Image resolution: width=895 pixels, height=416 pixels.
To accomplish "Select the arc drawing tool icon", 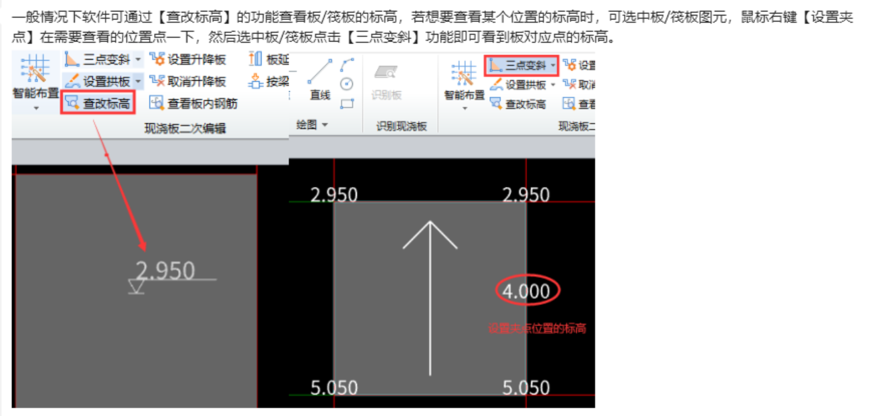I will click(347, 65).
